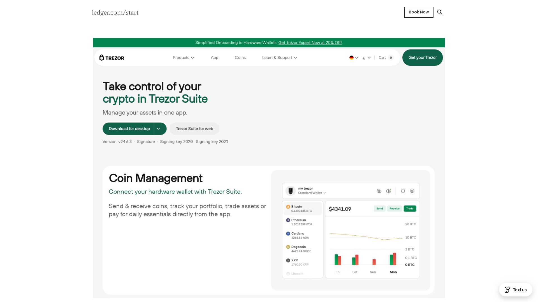Expand the Products menu

point(183,58)
